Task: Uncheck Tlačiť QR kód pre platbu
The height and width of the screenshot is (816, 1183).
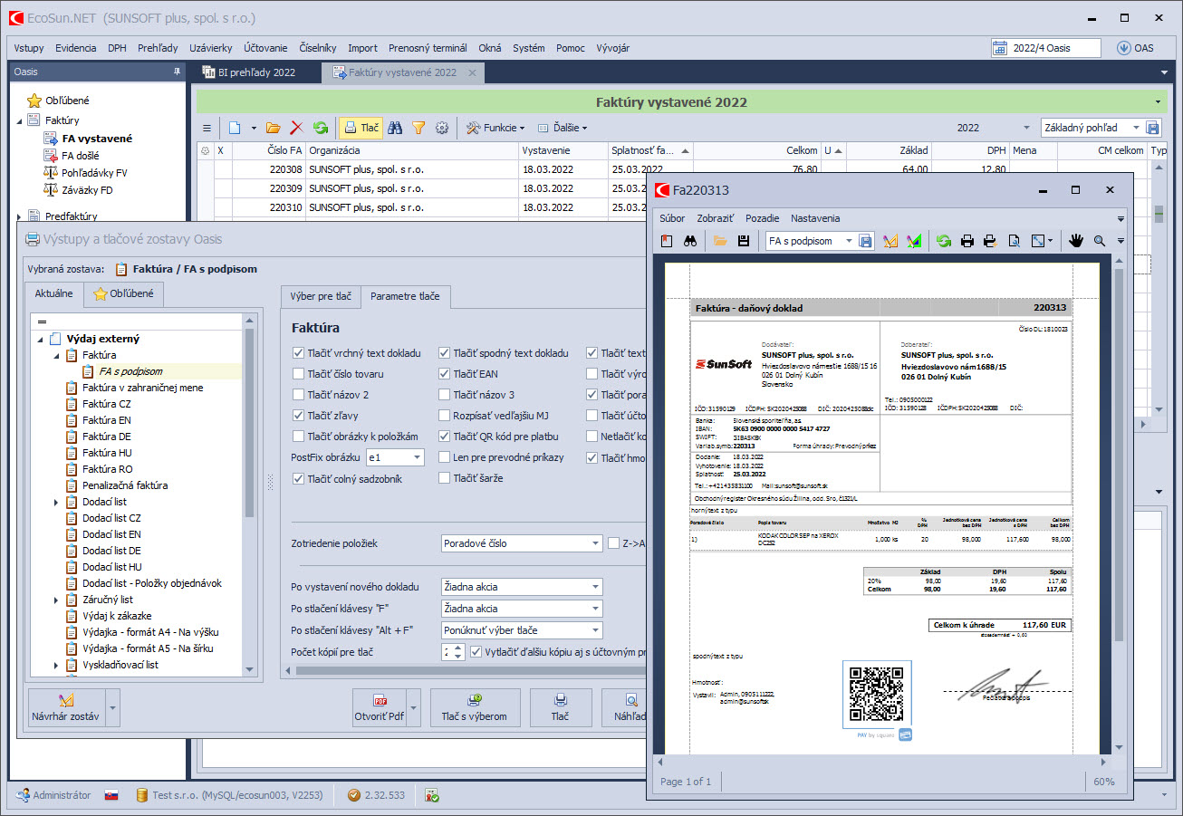Action: pos(446,437)
